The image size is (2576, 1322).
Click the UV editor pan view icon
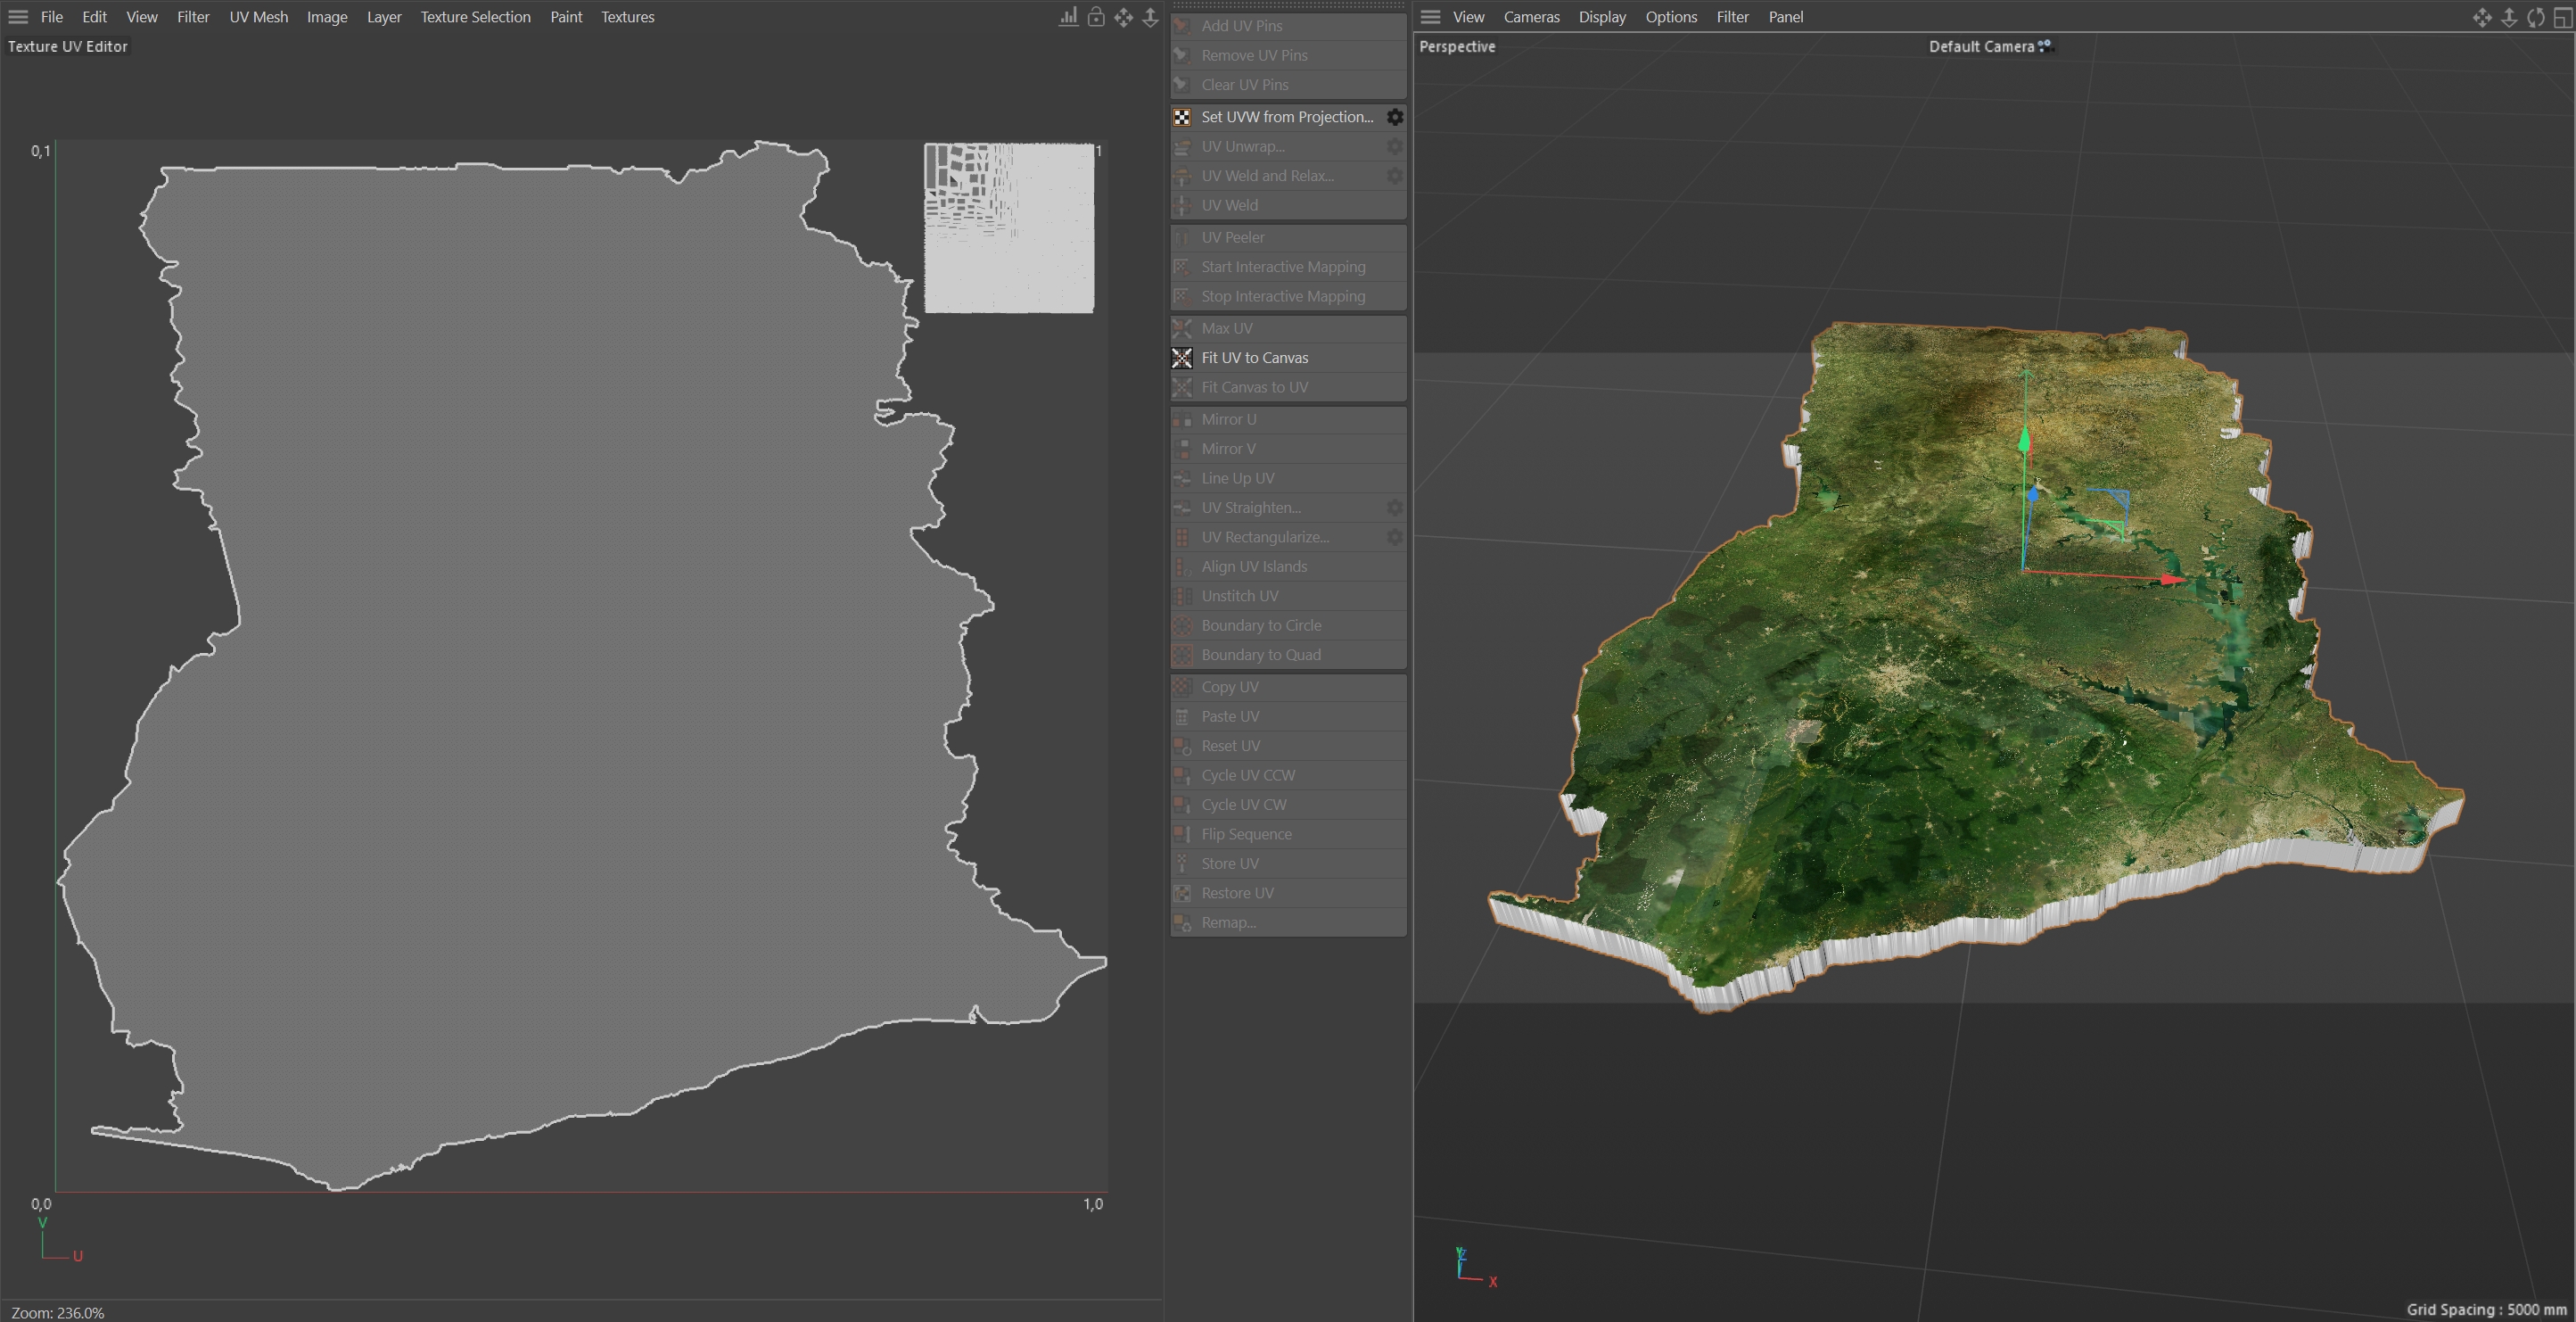click(x=1123, y=17)
